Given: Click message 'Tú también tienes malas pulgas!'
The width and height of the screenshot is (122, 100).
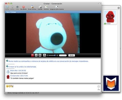Looking at the screenshot, I should (22, 78).
